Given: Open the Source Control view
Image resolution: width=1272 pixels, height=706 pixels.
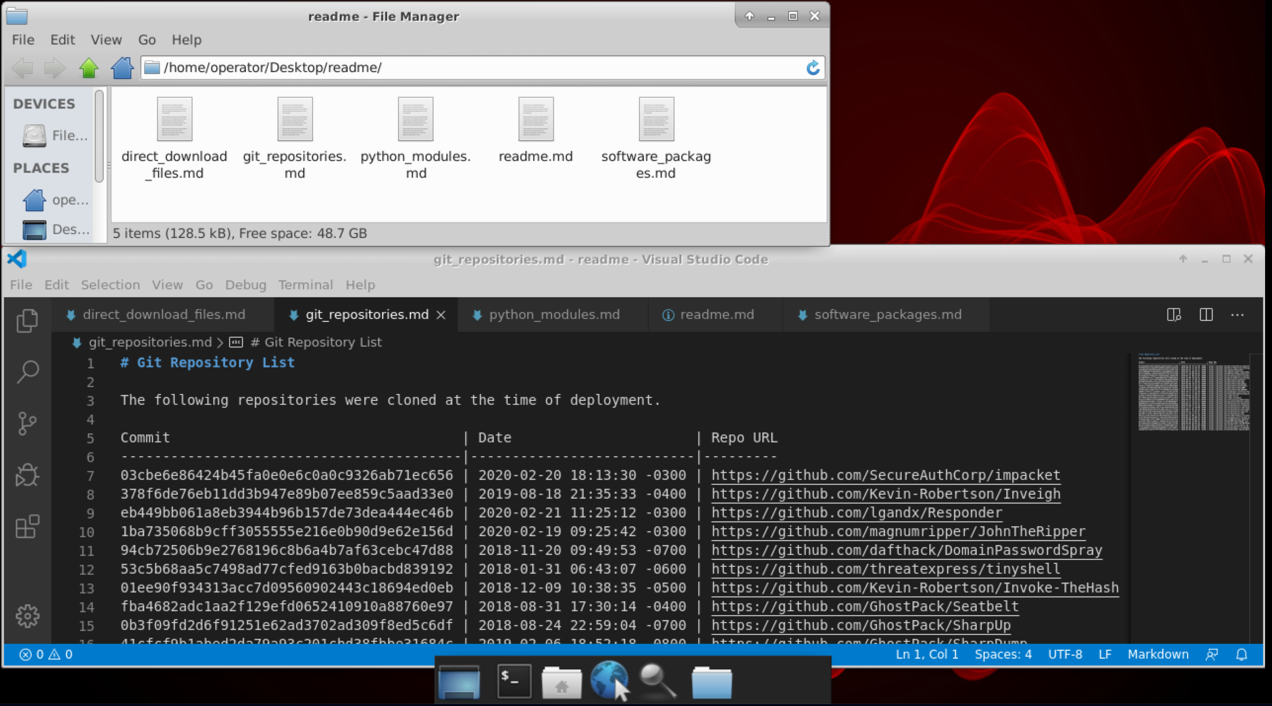Looking at the screenshot, I should pos(27,424).
